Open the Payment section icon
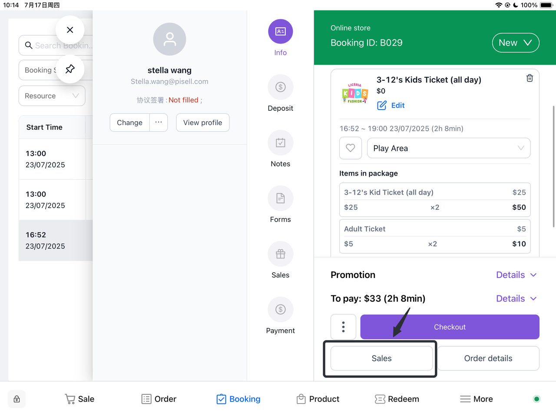This screenshot has width=556, height=417. pyautogui.click(x=280, y=310)
